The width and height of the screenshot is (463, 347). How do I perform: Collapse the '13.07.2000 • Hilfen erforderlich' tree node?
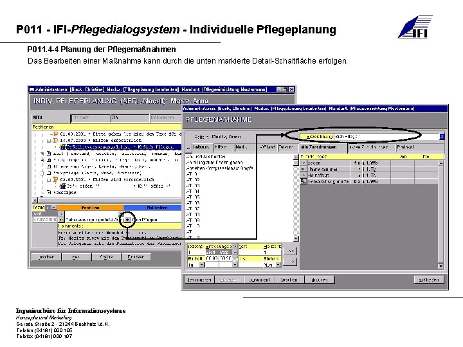click(50, 141)
